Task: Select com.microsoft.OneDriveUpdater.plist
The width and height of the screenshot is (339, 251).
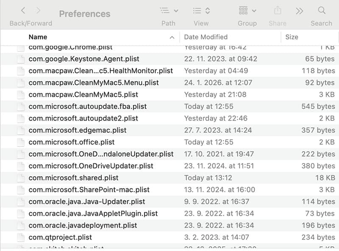Action: (x=91, y=165)
